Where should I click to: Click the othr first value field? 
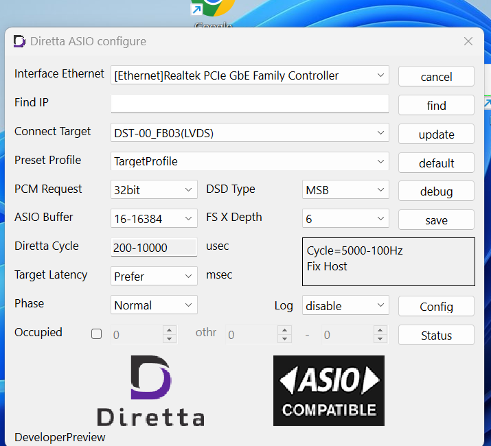coord(251,335)
